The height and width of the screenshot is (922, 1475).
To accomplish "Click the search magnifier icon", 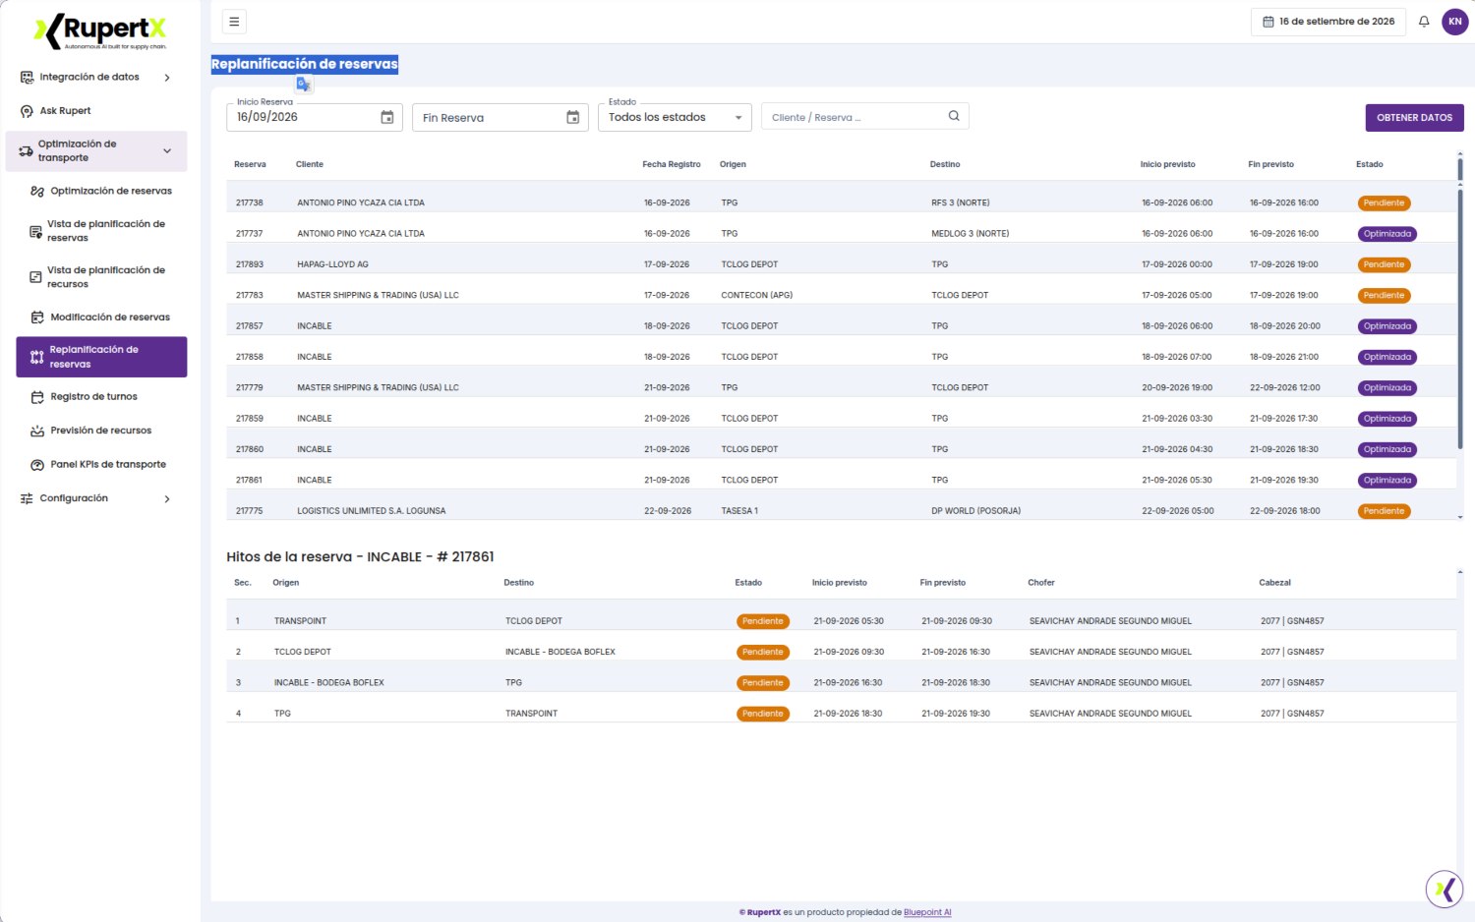I will 954,116.
